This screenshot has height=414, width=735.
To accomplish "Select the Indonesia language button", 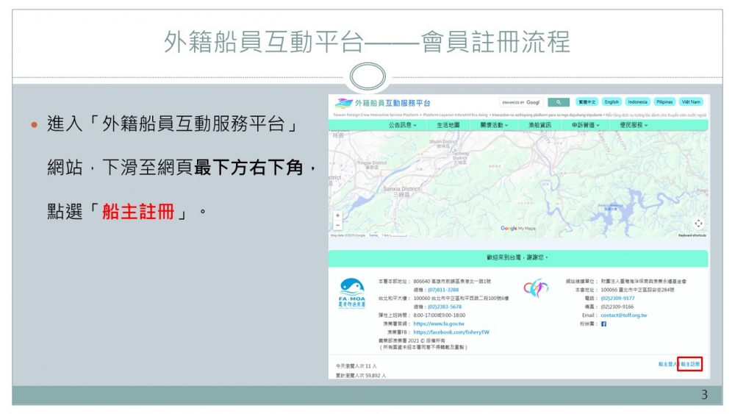I will click(637, 102).
